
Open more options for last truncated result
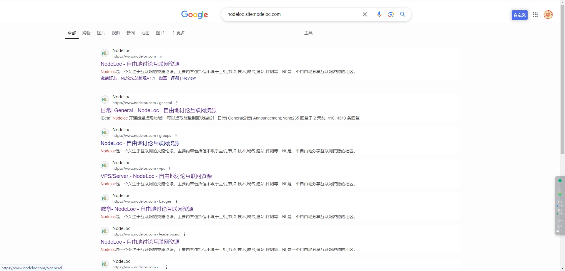pos(167,267)
